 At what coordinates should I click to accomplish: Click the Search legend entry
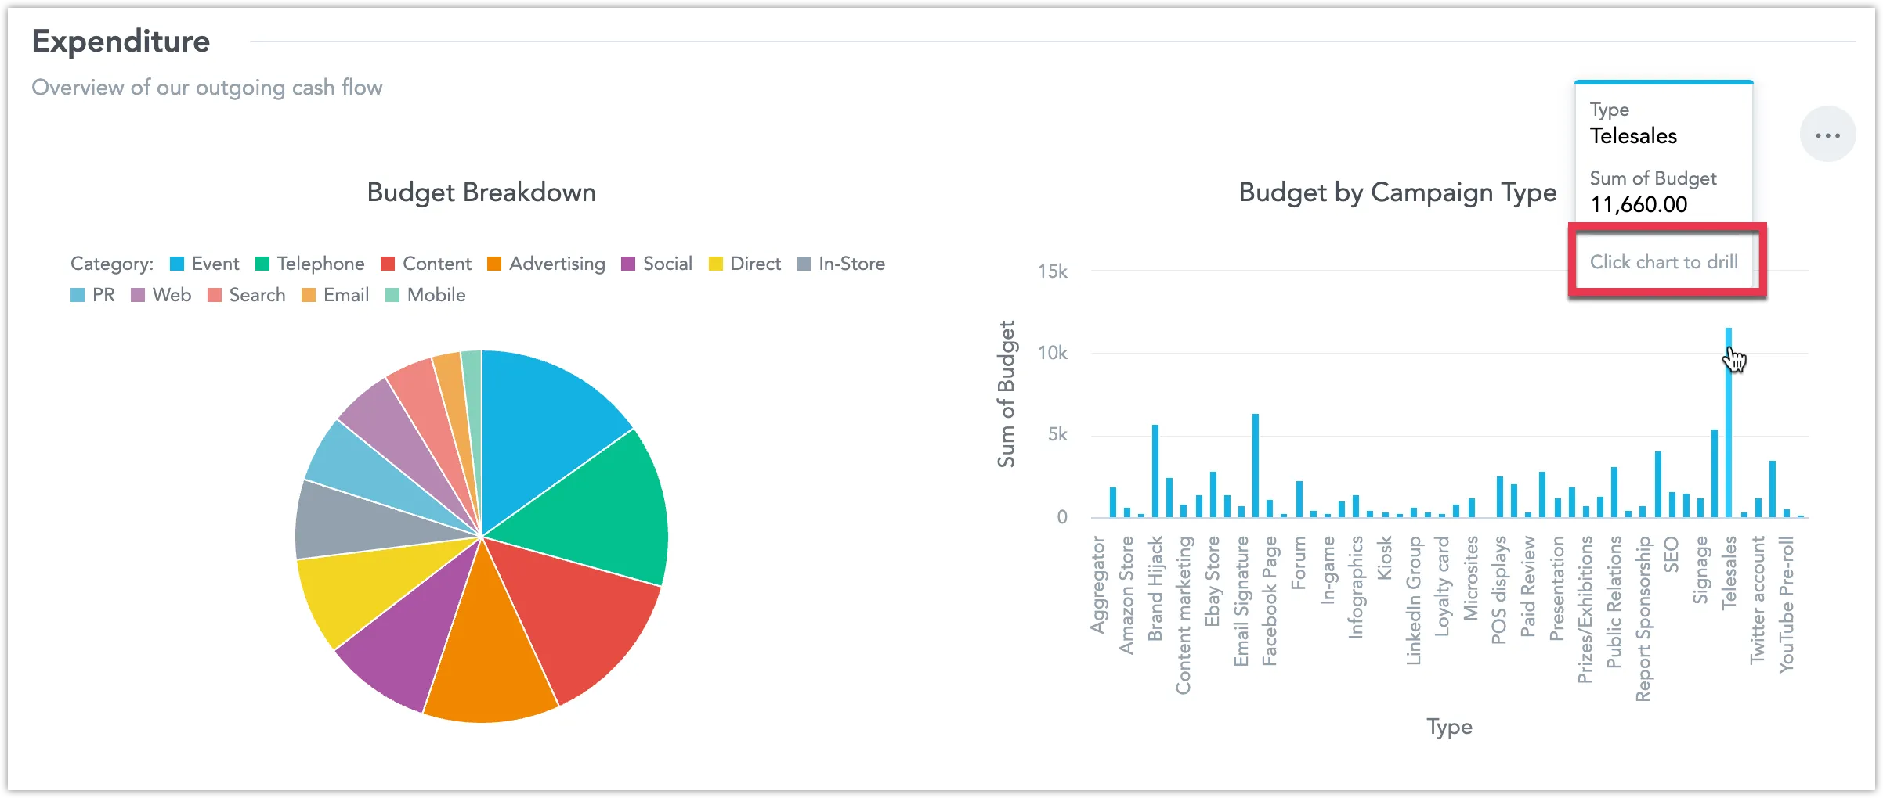256,295
